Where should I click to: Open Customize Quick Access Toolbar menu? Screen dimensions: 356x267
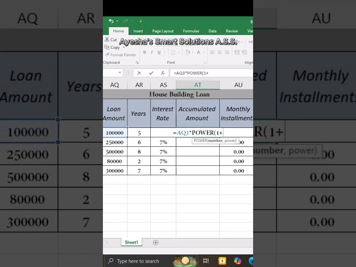point(141,21)
